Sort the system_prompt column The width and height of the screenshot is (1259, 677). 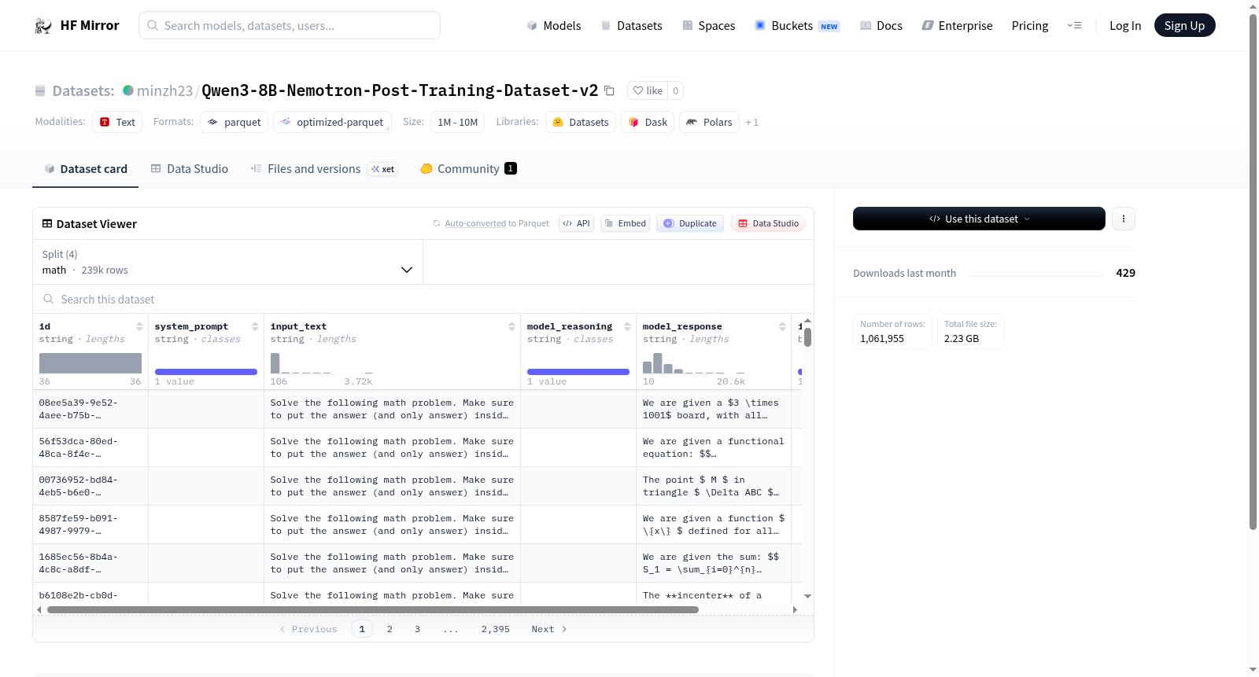255,326
